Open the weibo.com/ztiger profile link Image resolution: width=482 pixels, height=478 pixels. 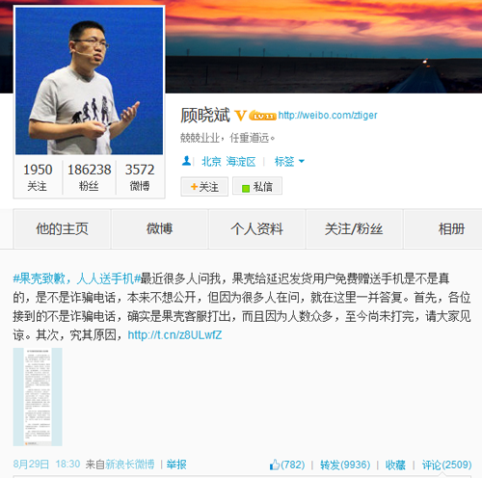[x=328, y=115]
